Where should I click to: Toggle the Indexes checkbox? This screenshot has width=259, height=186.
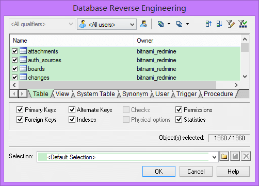pyautogui.click(x=72, y=120)
